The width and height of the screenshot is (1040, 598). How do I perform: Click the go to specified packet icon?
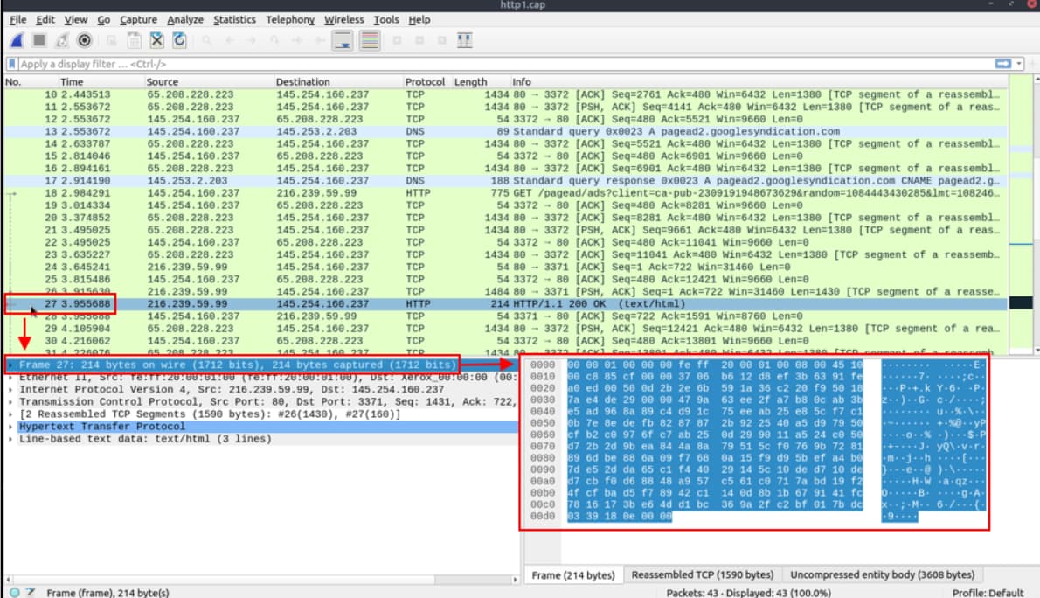(x=274, y=40)
